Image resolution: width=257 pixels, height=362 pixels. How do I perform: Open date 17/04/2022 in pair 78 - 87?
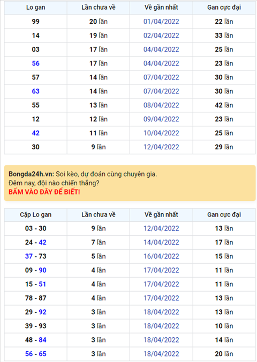(161, 298)
